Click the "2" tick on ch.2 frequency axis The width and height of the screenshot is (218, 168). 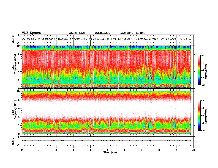[19, 125]
